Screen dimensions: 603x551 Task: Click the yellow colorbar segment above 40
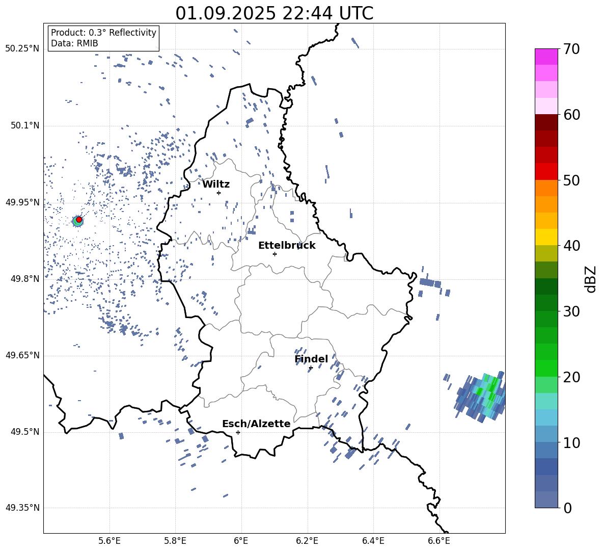[546, 238]
